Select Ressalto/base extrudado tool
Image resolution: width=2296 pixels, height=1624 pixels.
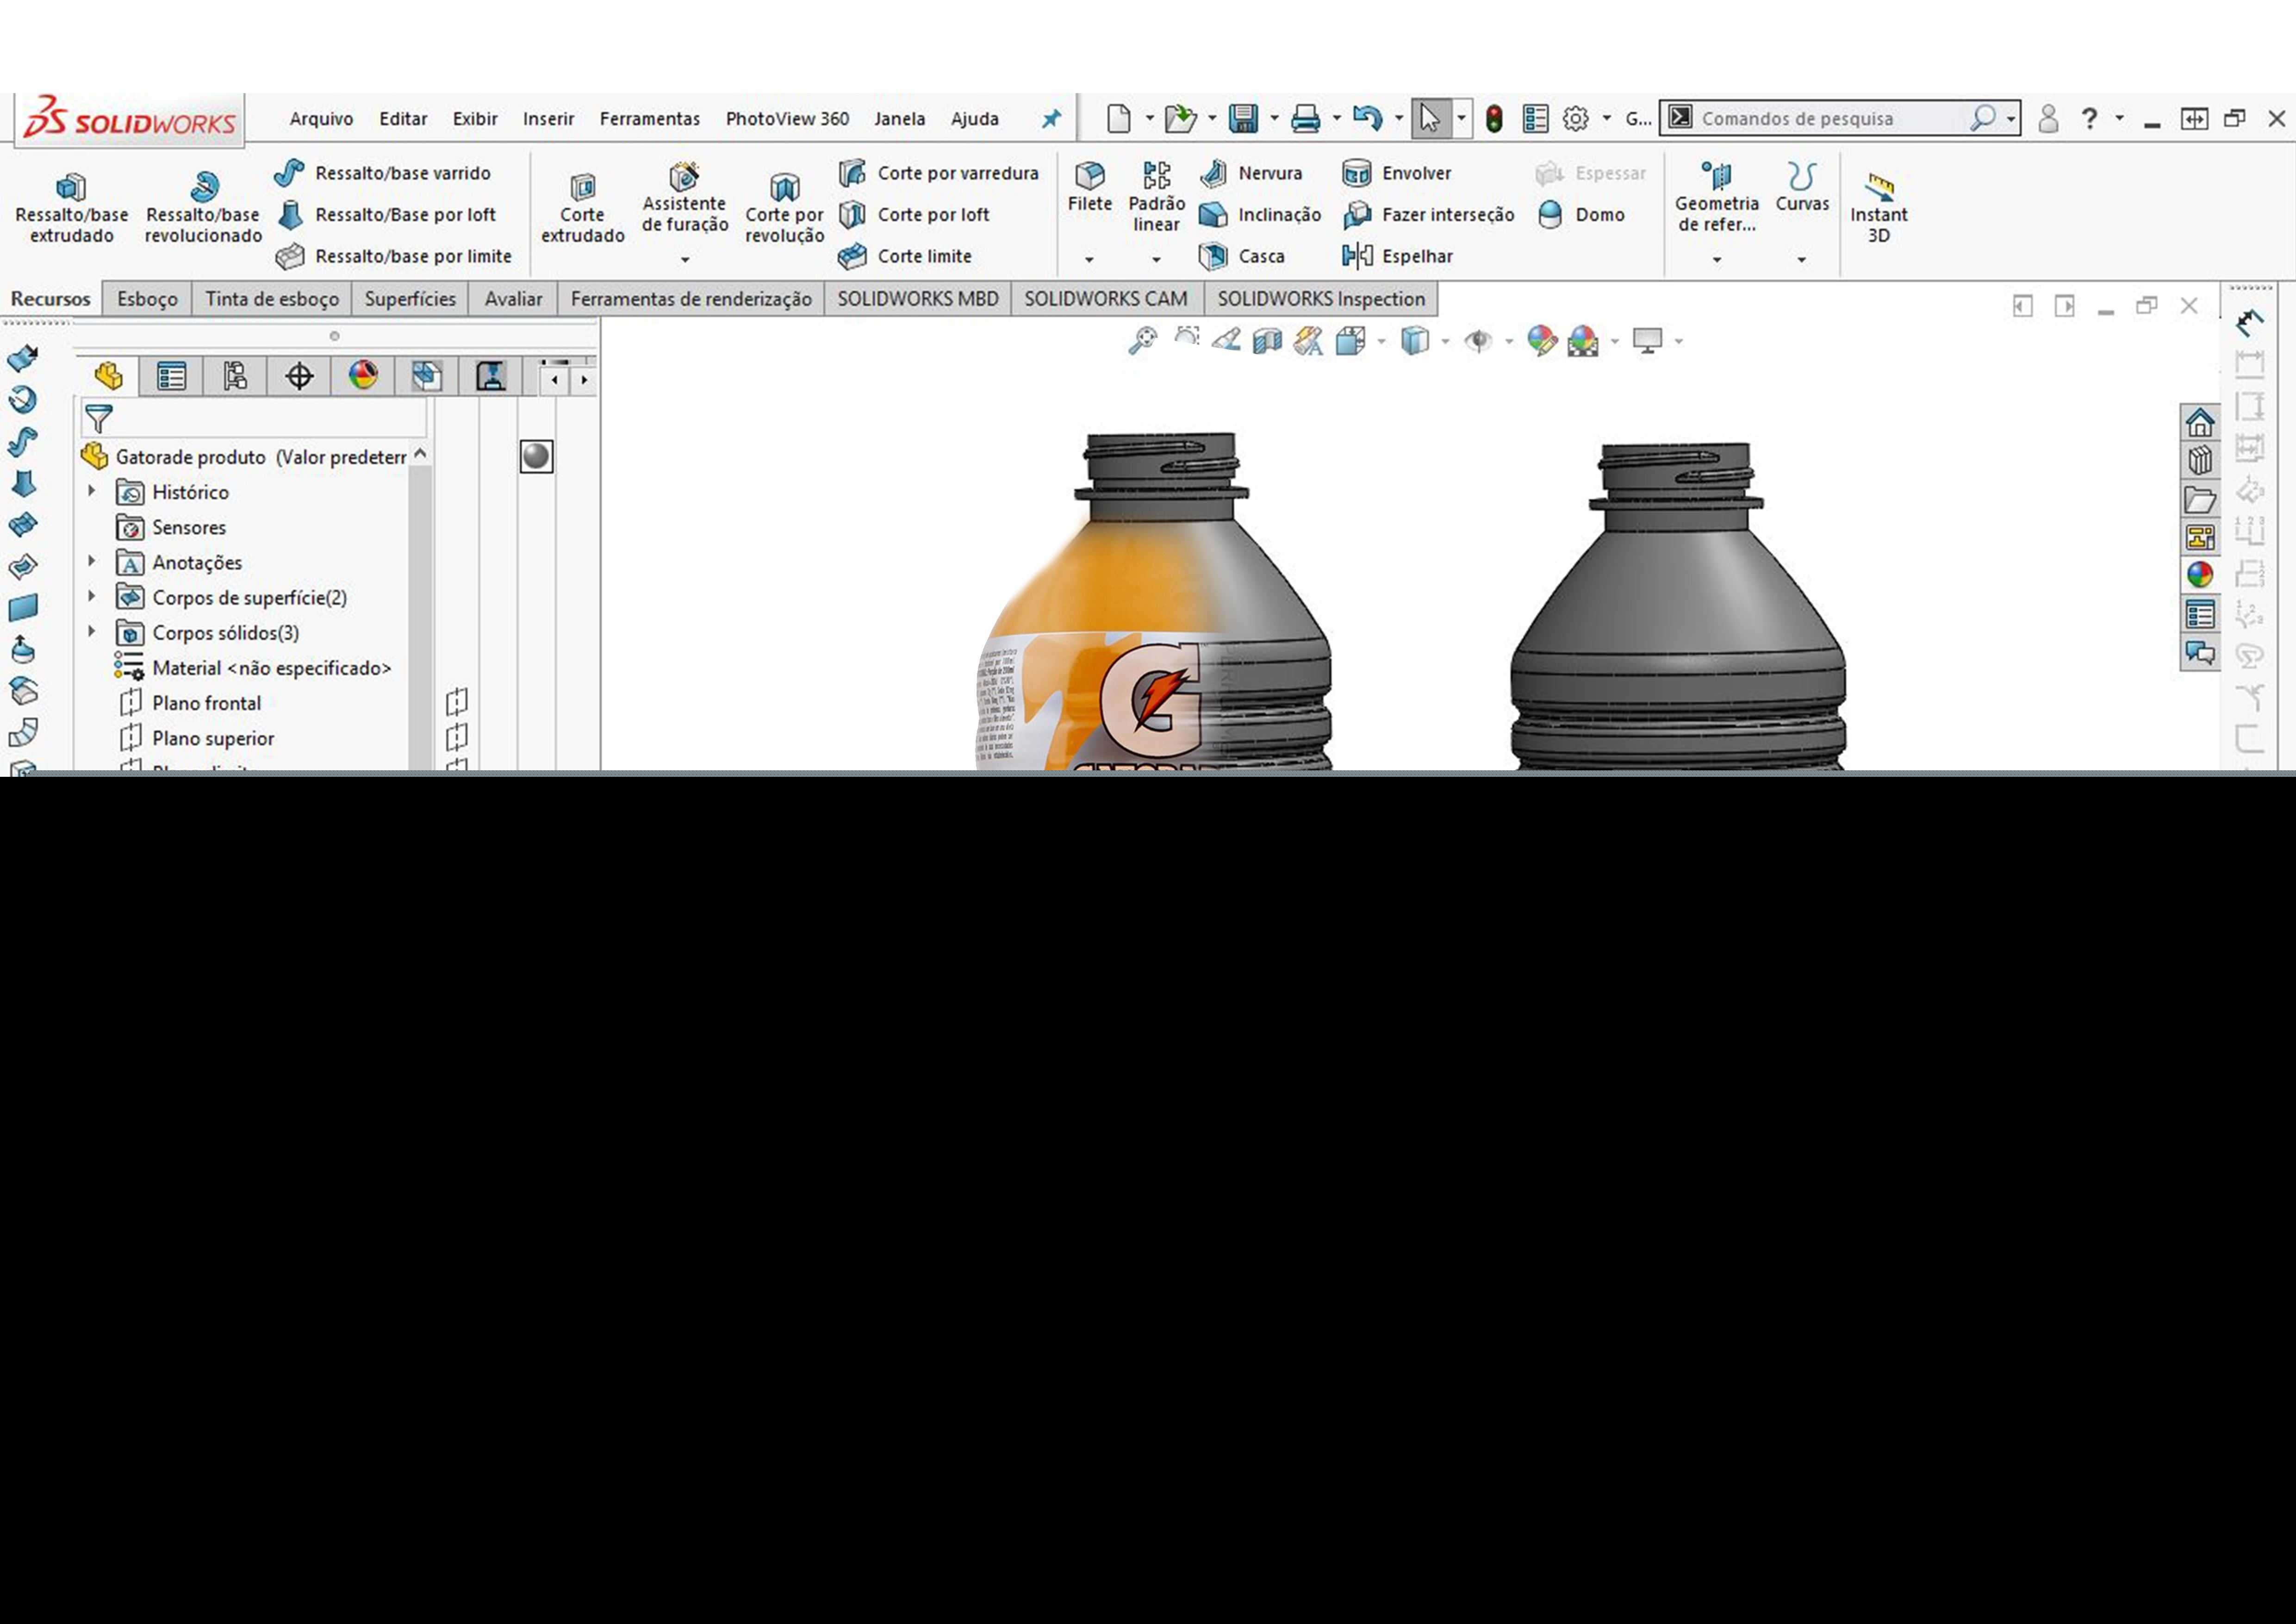(x=71, y=207)
